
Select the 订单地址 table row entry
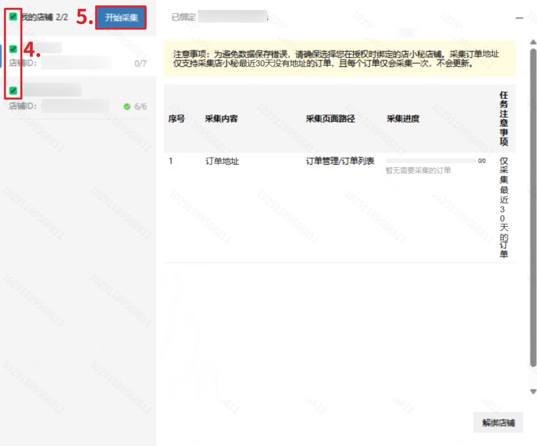[222, 161]
